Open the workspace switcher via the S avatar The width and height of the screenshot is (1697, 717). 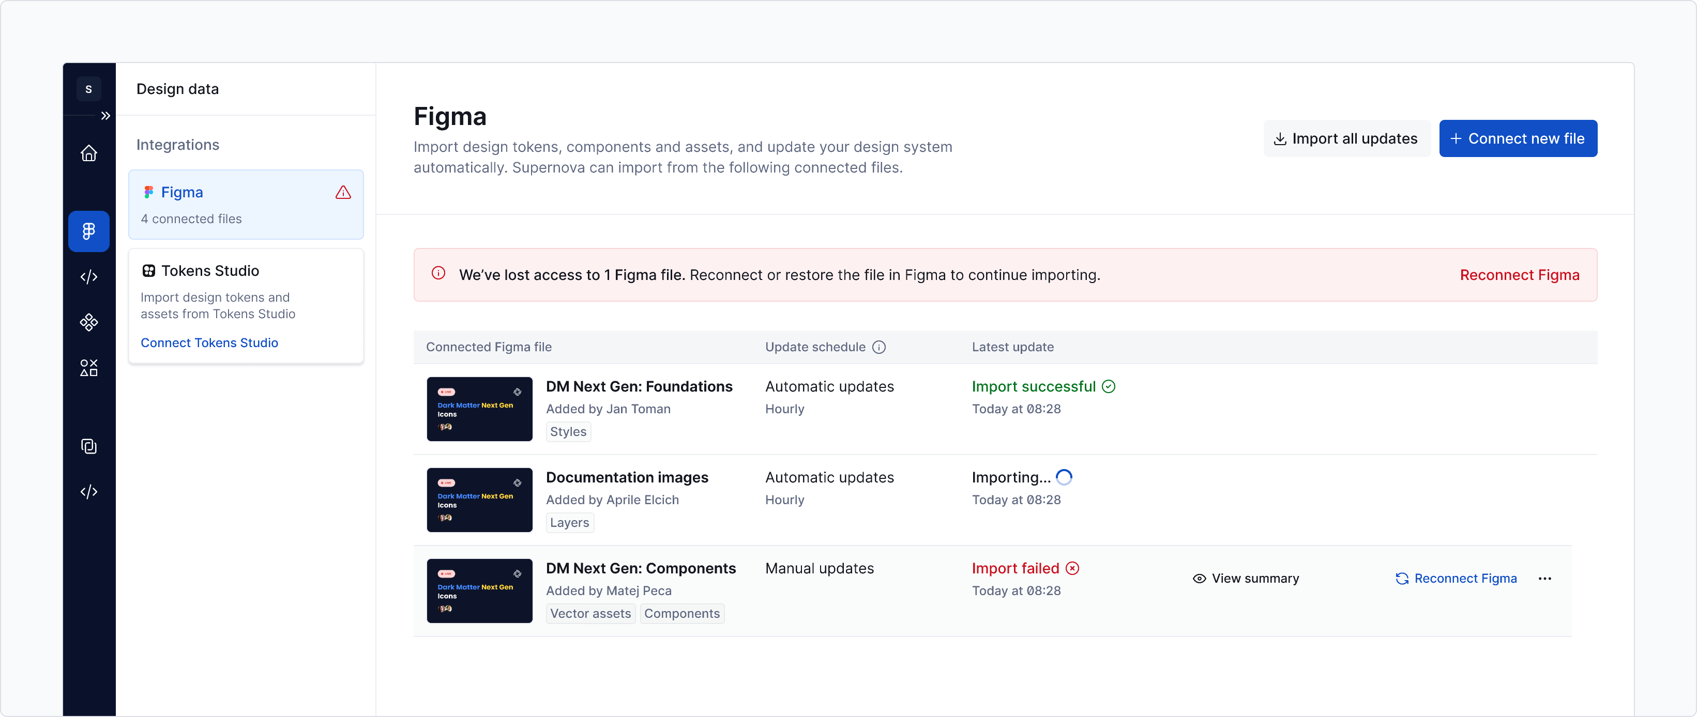pos(89,88)
